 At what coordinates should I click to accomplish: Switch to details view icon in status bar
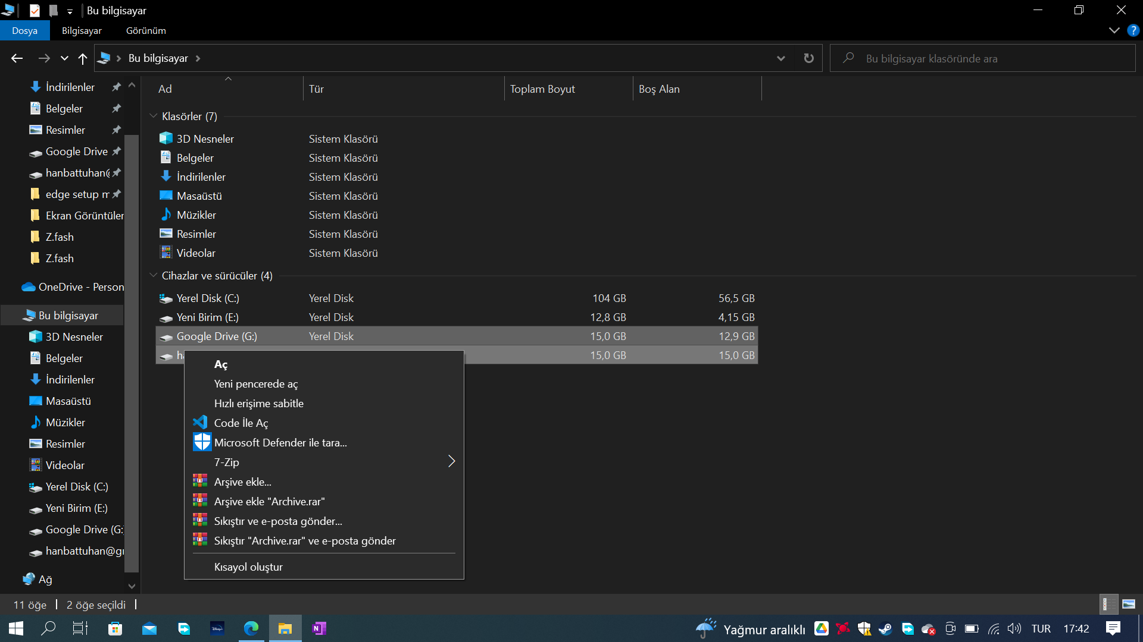tap(1108, 605)
